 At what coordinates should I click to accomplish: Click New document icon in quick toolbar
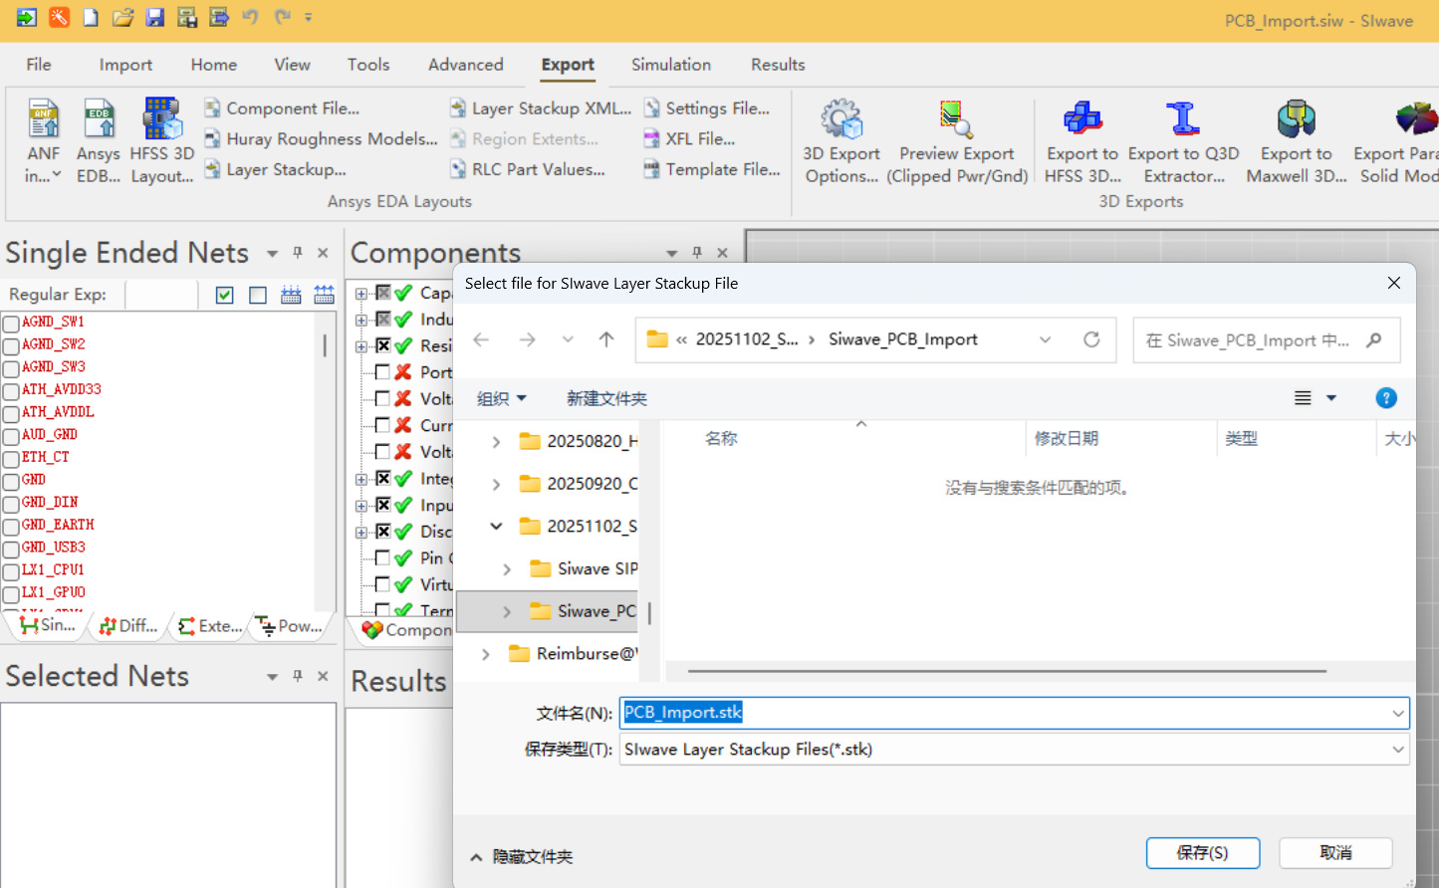coord(91,17)
